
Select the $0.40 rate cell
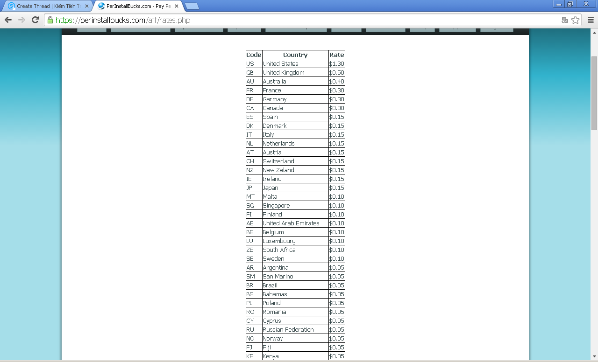[x=336, y=81]
